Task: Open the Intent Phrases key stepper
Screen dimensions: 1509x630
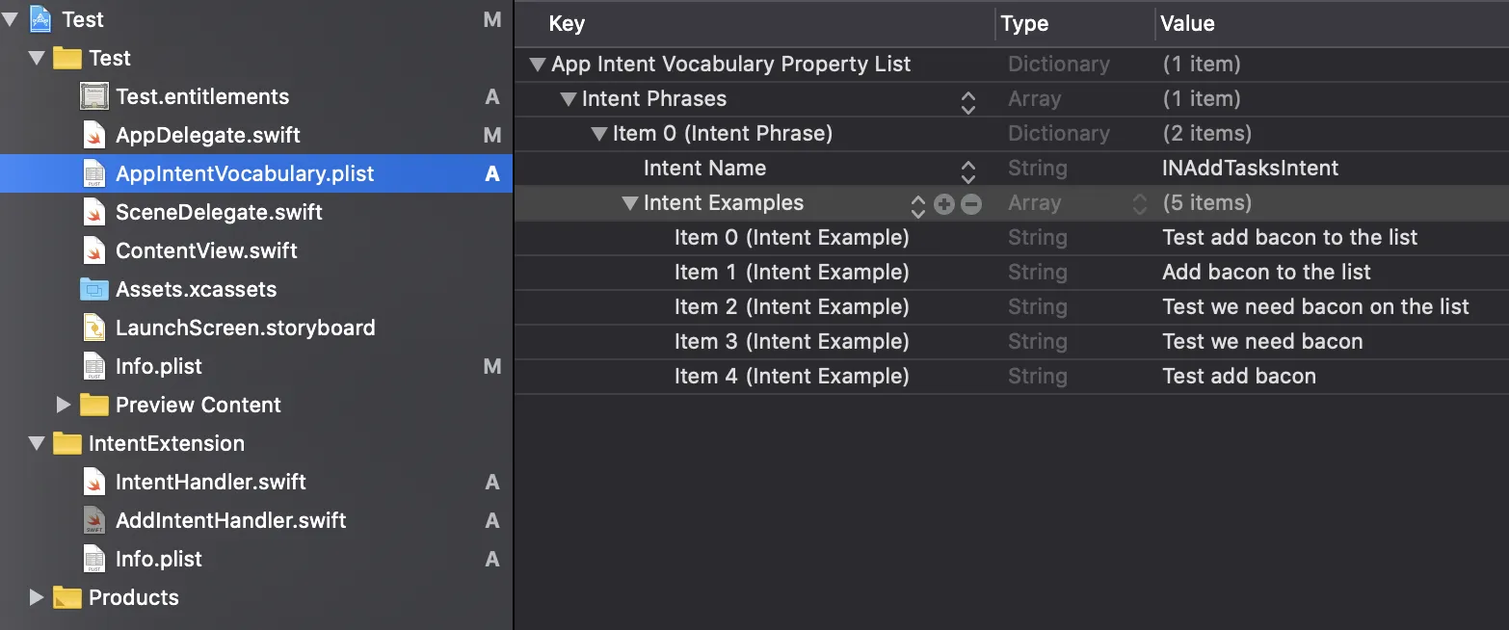Action: 968,101
